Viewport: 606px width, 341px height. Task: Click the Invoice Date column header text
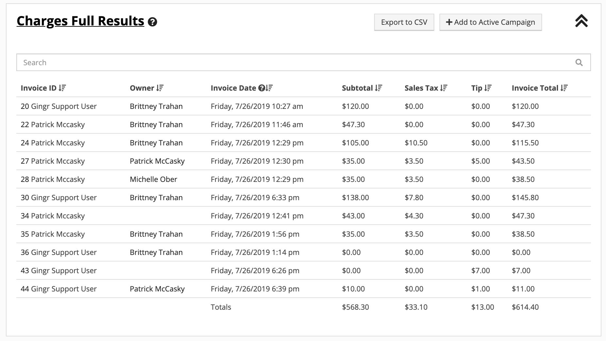tap(233, 88)
